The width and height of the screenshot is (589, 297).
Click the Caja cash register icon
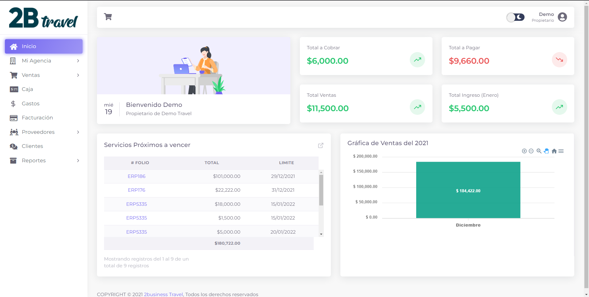click(14, 89)
